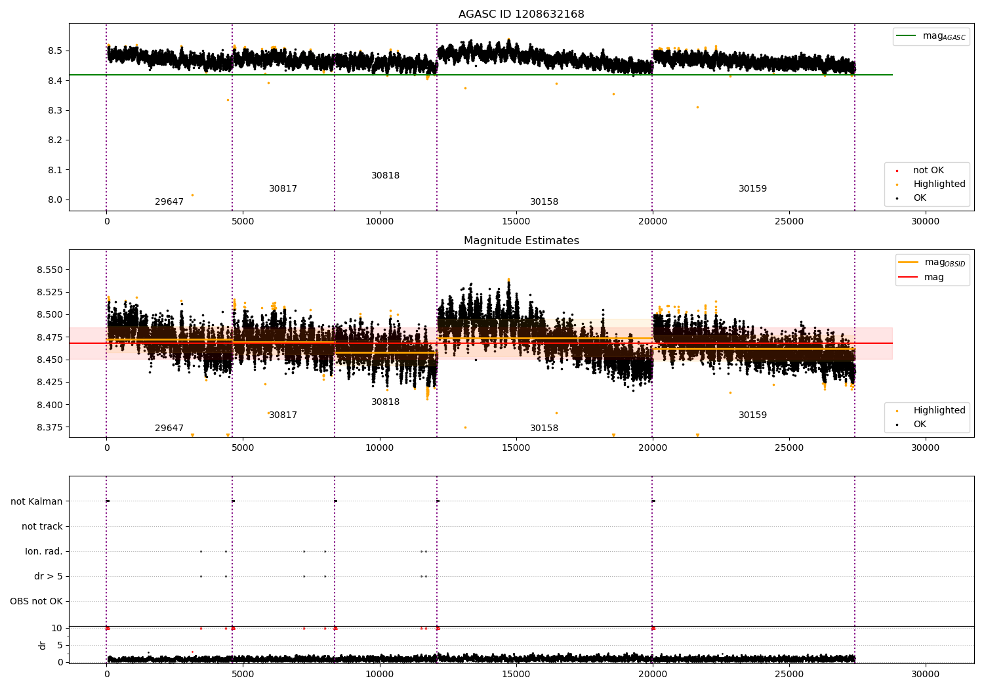Click the 8.4 y-tick of the top plot
Viewport: 984px width, 689px height.
click(55, 81)
